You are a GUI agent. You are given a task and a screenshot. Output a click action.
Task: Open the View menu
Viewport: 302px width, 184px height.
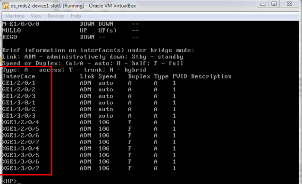coord(36,16)
